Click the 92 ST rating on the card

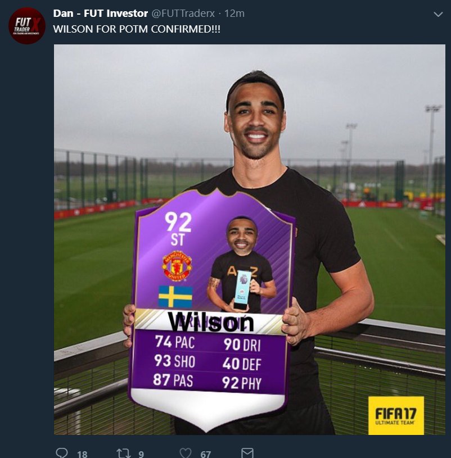coord(178,229)
